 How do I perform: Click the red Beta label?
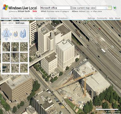tap(34, 11)
